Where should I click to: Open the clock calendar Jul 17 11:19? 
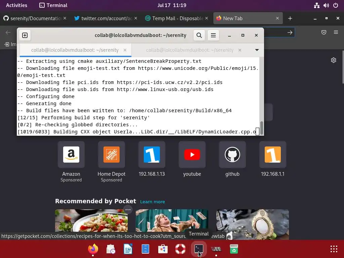172,5
